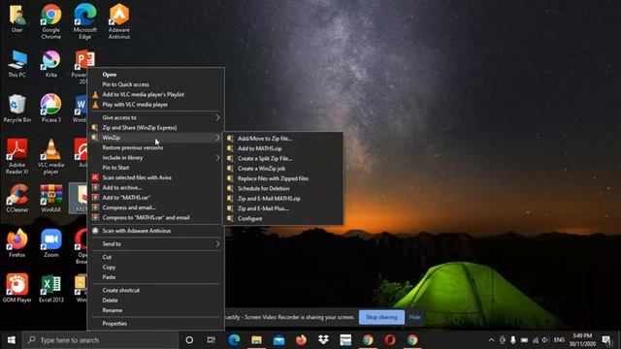
Task: Launch Firefox from the desktop
Action: pyautogui.click(x=17, y=243)
